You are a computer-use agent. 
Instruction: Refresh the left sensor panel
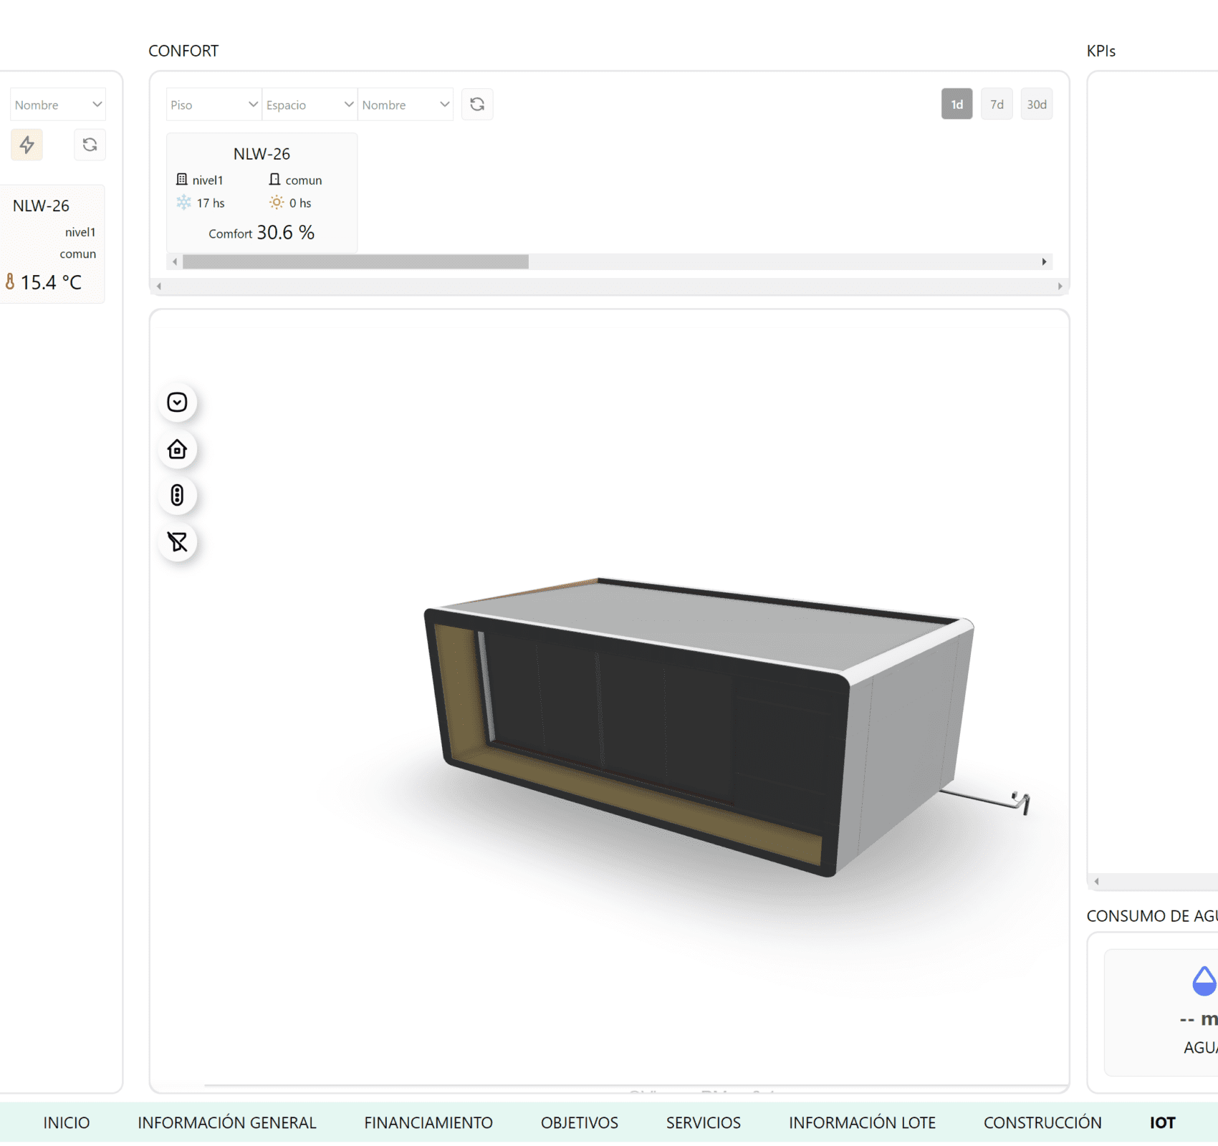(x=90, y=145)
